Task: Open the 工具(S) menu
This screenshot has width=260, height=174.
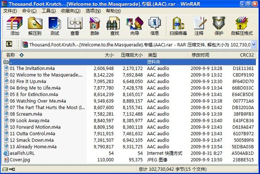Action: (x=49, y=11)
